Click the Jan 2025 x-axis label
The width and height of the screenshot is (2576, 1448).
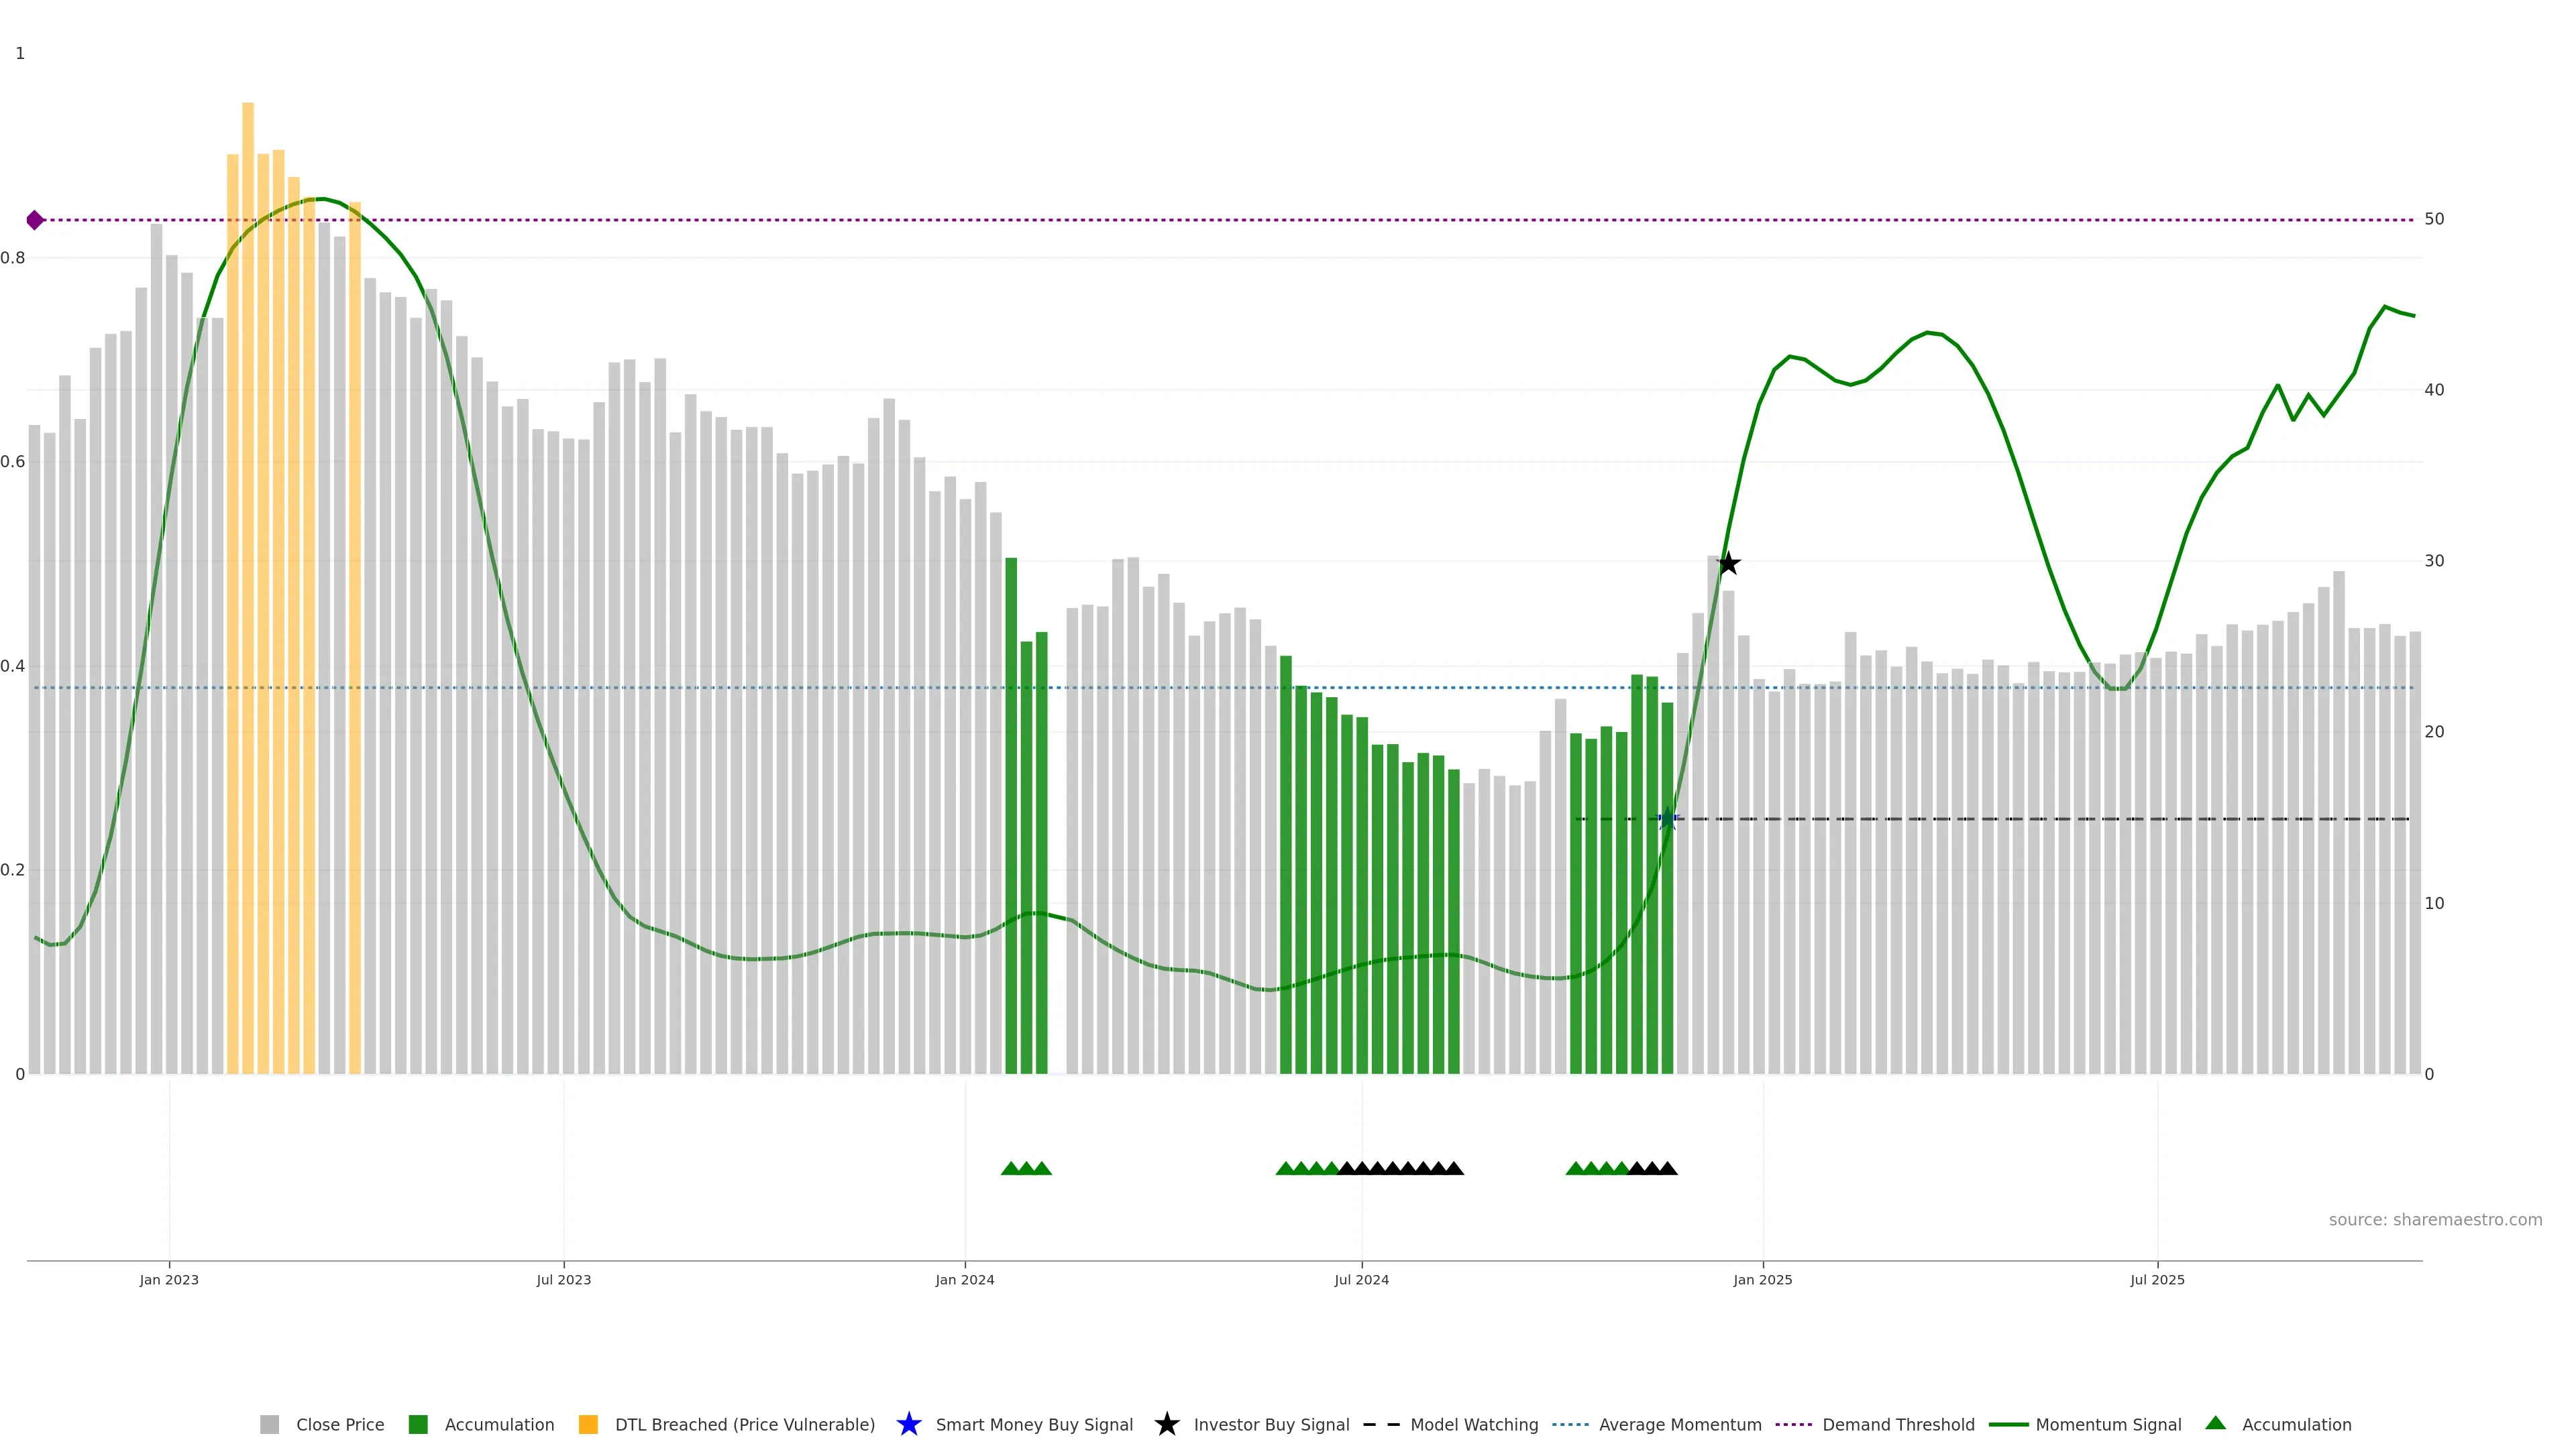click(1762, 1280)
